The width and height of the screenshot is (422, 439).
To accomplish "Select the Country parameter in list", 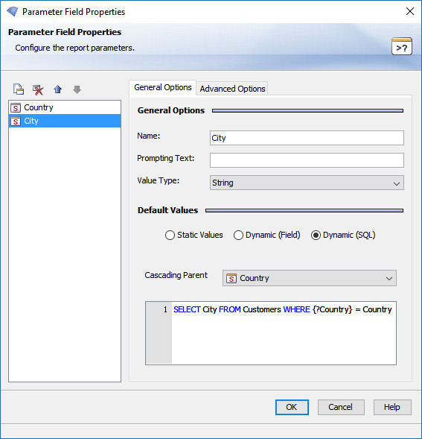I will pyautogui.click(x=65, y=107).
